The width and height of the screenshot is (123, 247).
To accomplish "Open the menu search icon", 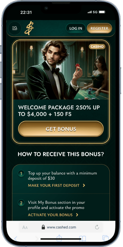I will (x=15, y=28).
